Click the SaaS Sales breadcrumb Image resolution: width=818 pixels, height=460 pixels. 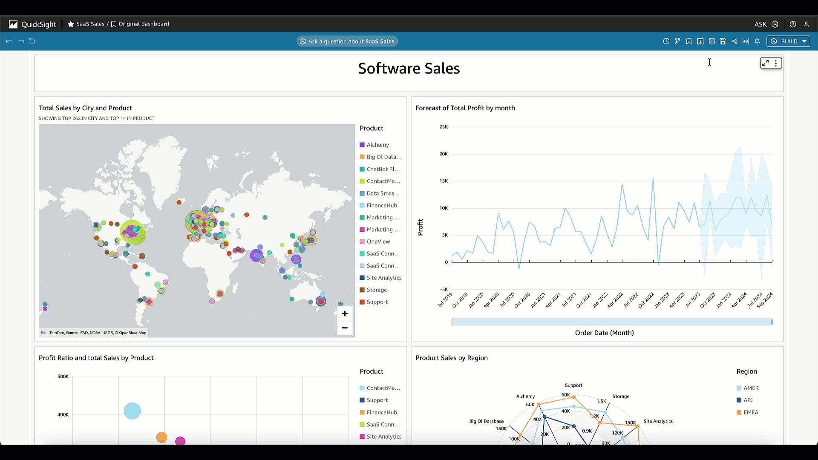pos(90,24)
